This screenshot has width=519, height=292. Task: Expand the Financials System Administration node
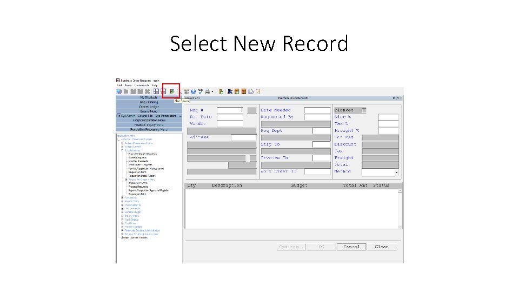[123, 230]
